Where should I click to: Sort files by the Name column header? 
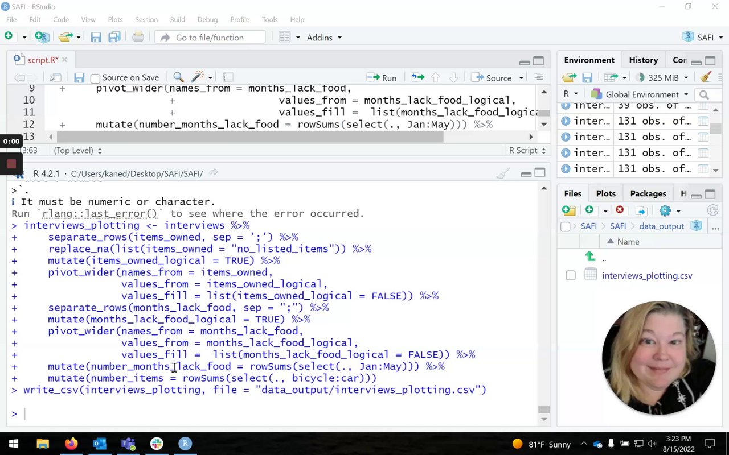[628, 242]
